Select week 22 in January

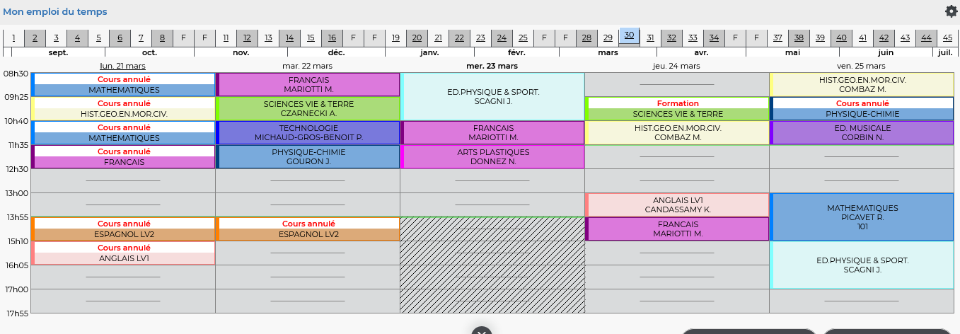[x=459, y=38]
